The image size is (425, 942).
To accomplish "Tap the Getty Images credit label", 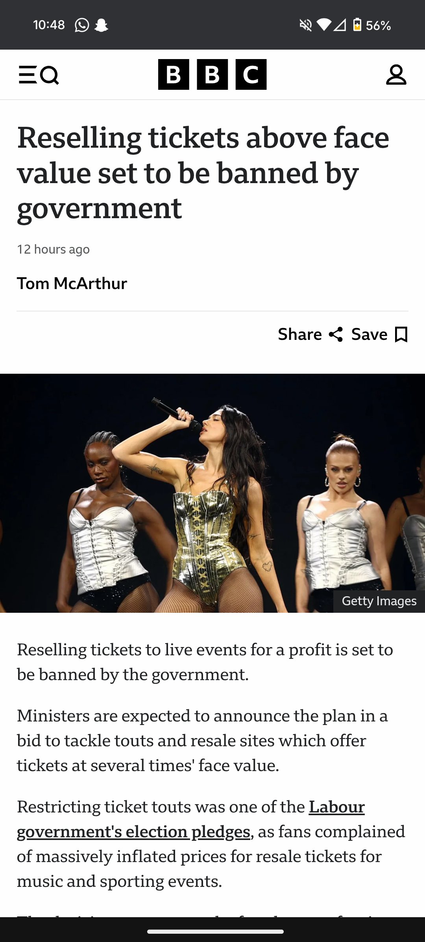I will coord(379,601).
